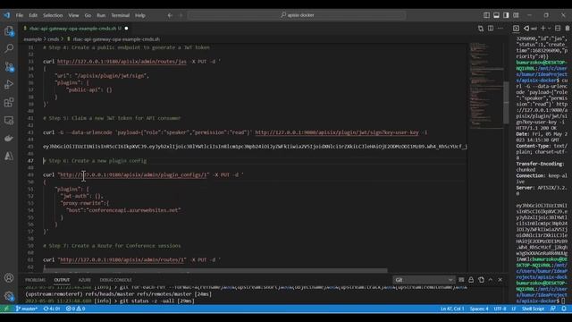Kill the terminal with the trash icon
Viewport: 572px width, 322px height.
(568, 28)
